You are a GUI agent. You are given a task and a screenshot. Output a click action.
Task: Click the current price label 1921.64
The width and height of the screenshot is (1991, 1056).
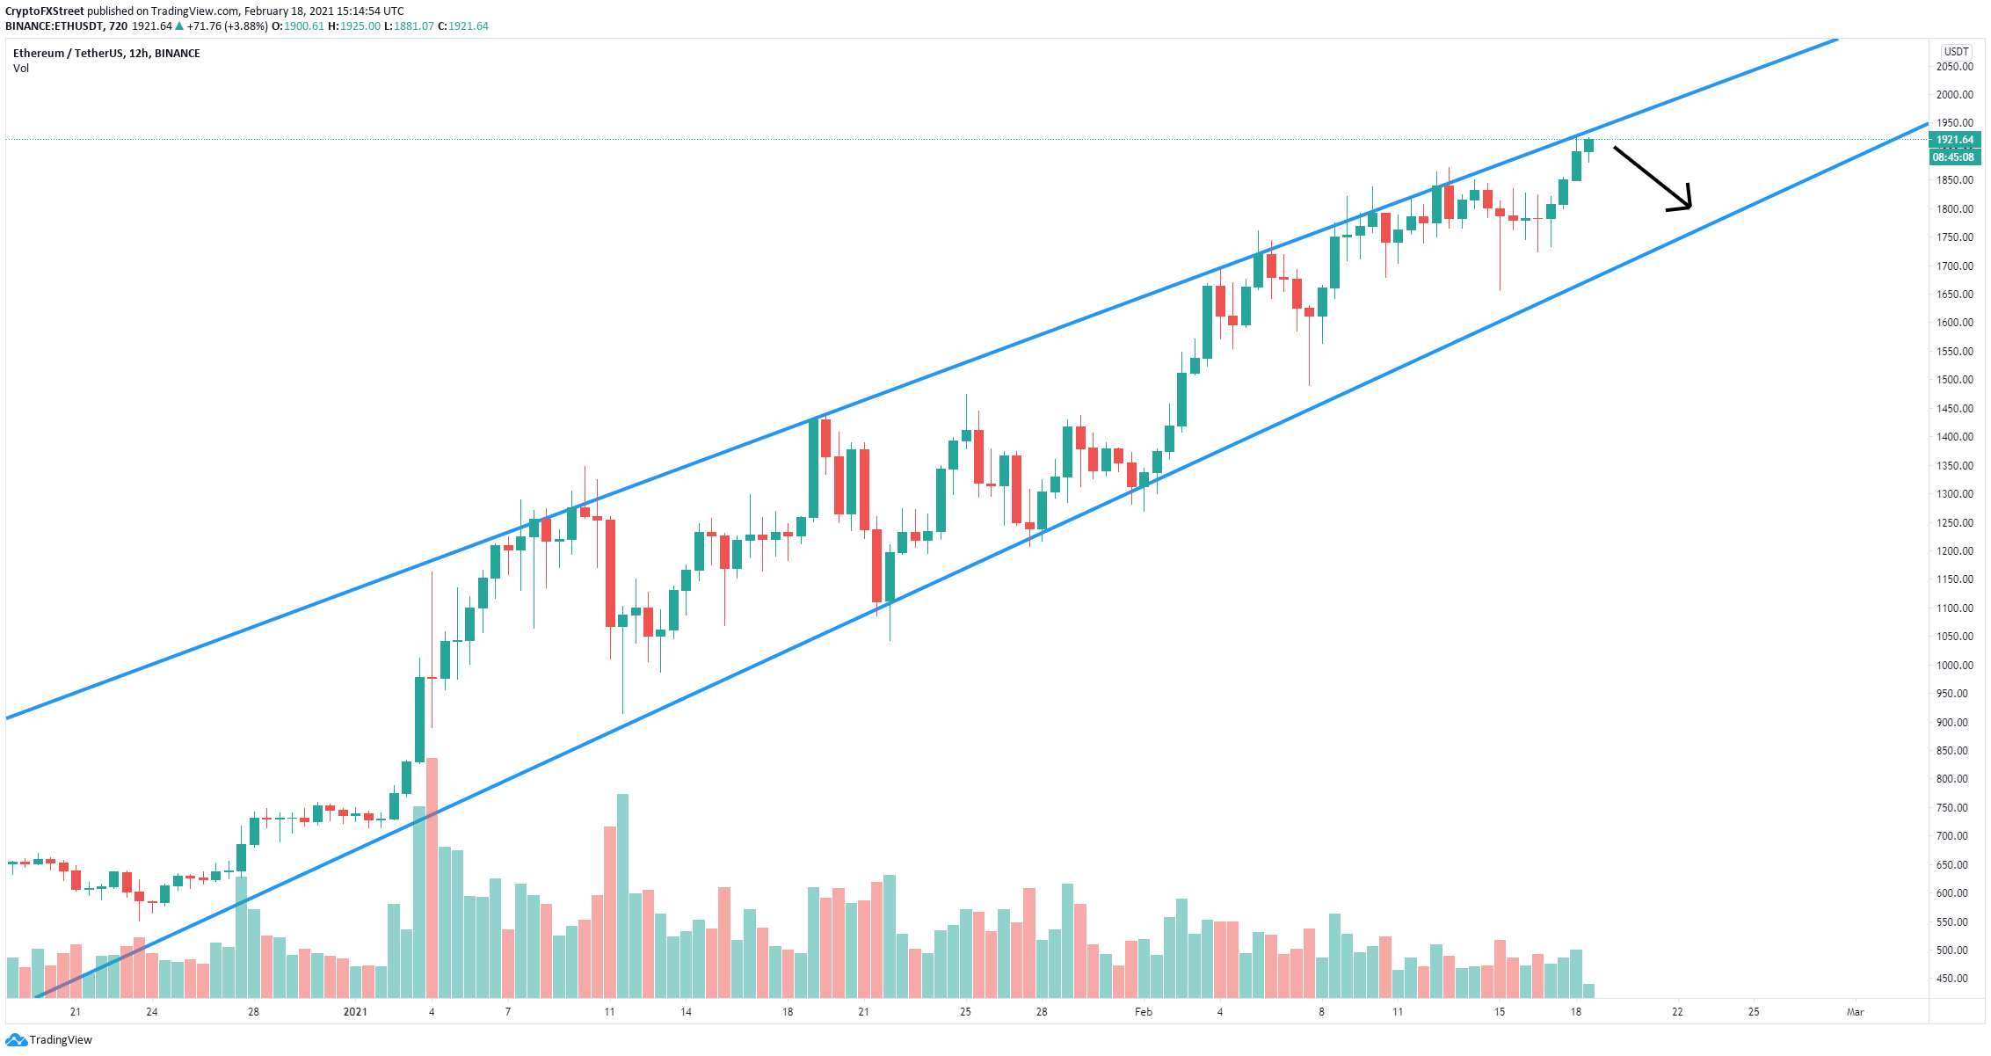[x=1955, y=140]
